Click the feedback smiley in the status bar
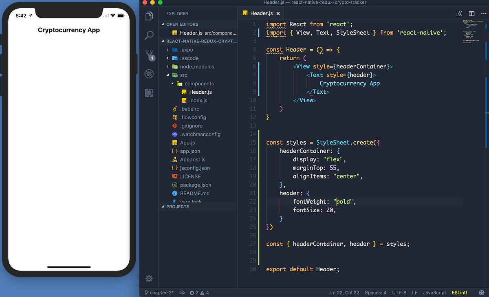 482,293
